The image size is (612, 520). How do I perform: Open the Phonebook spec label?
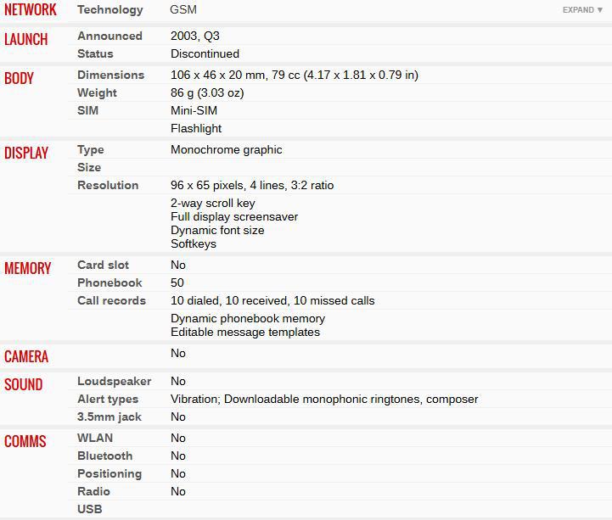pos(109,283)
